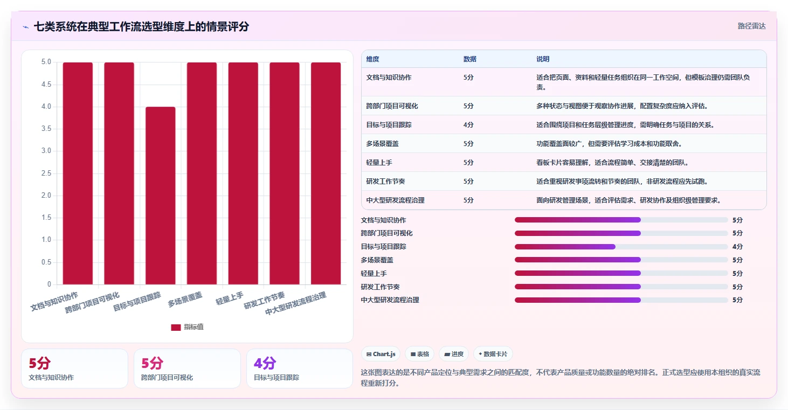Toggle the 指标值 legend swatch

coord(176,327)
